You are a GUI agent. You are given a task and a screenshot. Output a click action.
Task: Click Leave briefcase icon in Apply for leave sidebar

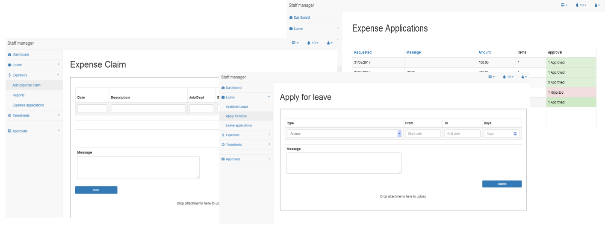[x=223, y=98]
